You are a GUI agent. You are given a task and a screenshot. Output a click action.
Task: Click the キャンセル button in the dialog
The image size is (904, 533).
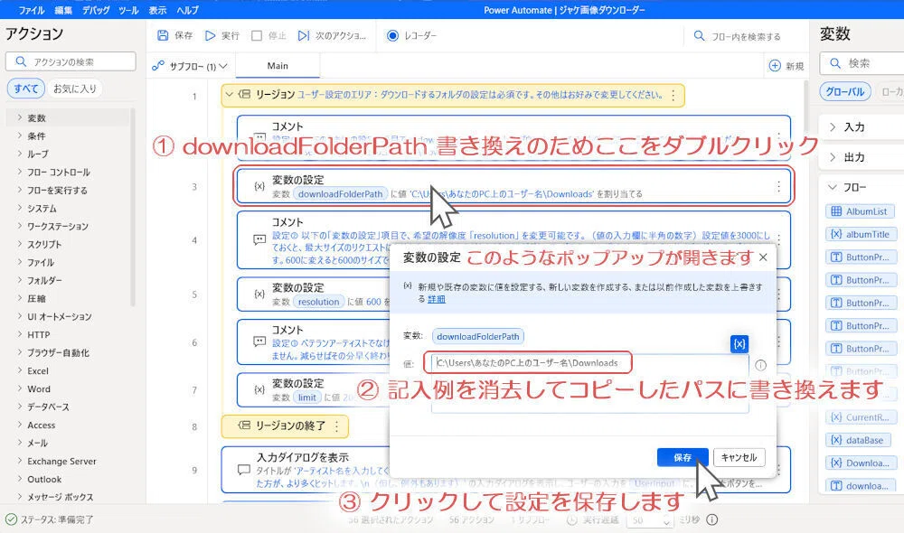pyautogui.click(x=739, y=457)
